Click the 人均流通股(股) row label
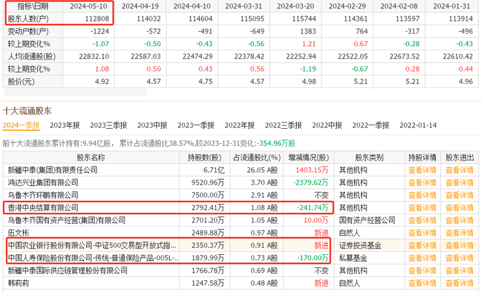 click(32, 56)
